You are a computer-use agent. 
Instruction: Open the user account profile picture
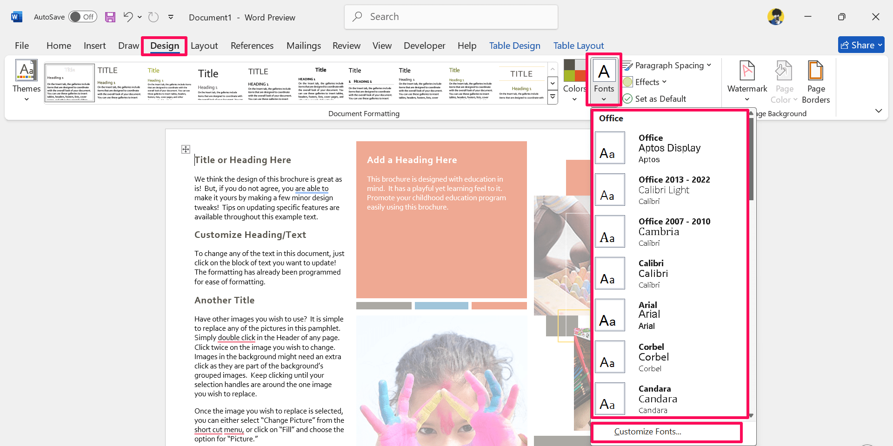click(x=775, y=17)
